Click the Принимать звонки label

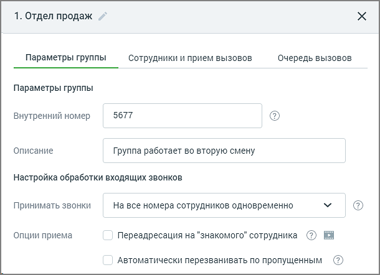coord(52,205)
